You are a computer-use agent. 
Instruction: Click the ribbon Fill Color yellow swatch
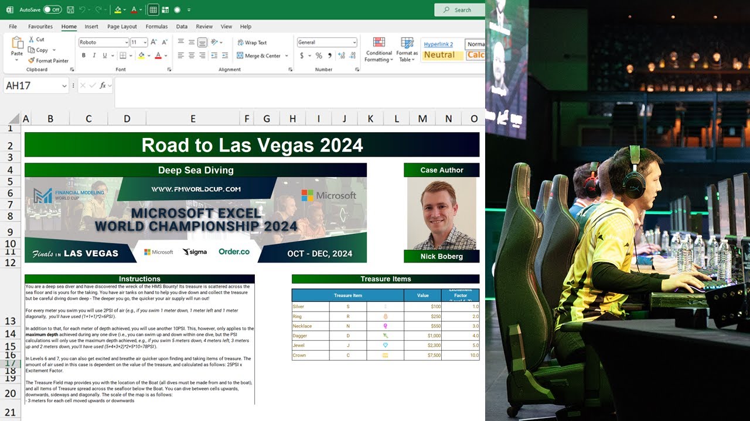click(x=141, y=56)
